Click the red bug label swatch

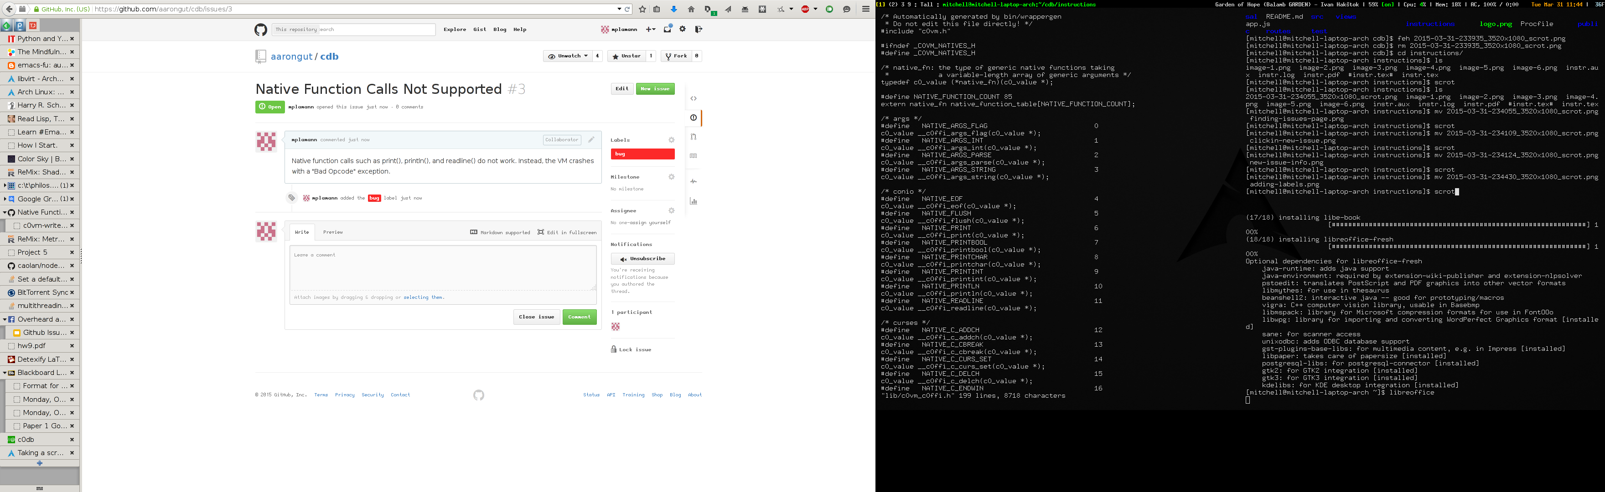642,154
